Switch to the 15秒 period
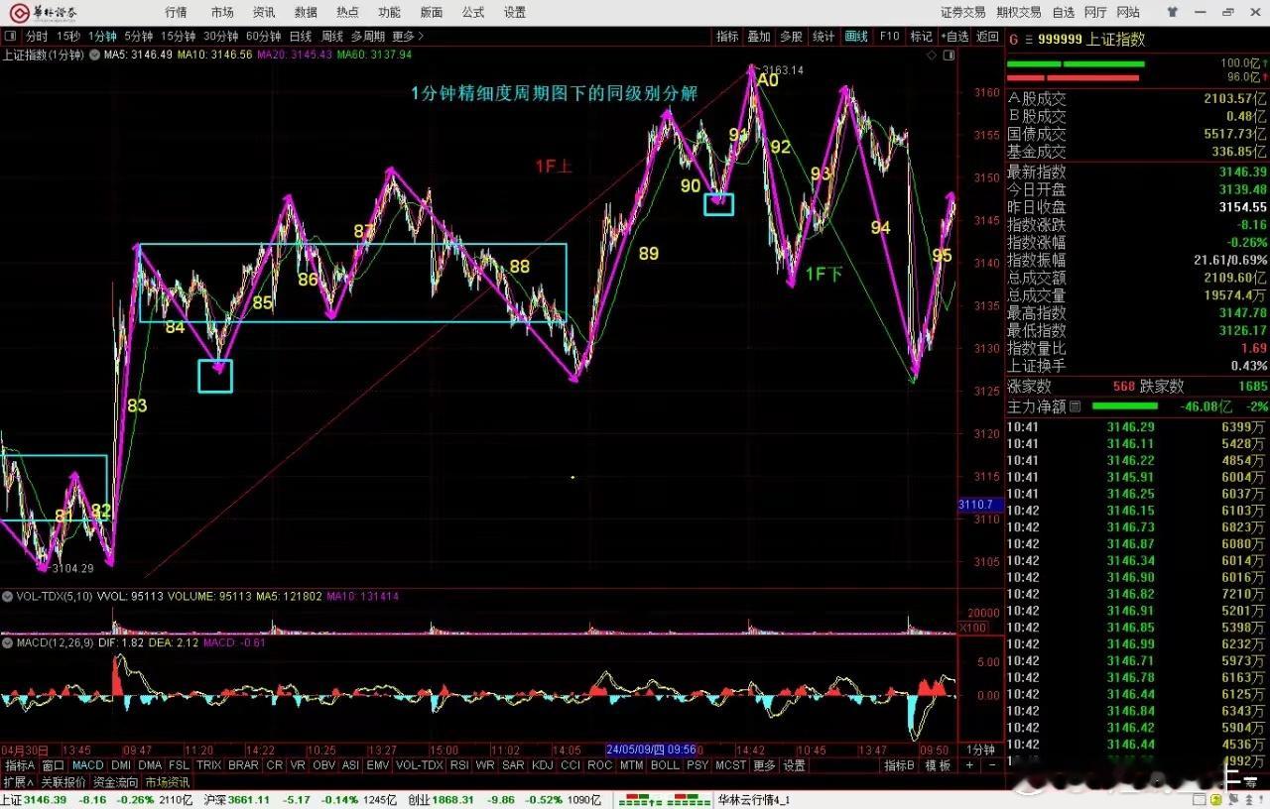This screenshot has width=1270, height=809. 67,37
